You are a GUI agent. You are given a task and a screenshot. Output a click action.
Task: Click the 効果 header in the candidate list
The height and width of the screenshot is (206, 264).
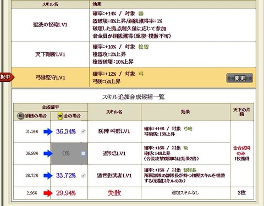click(x=185, y=112)
